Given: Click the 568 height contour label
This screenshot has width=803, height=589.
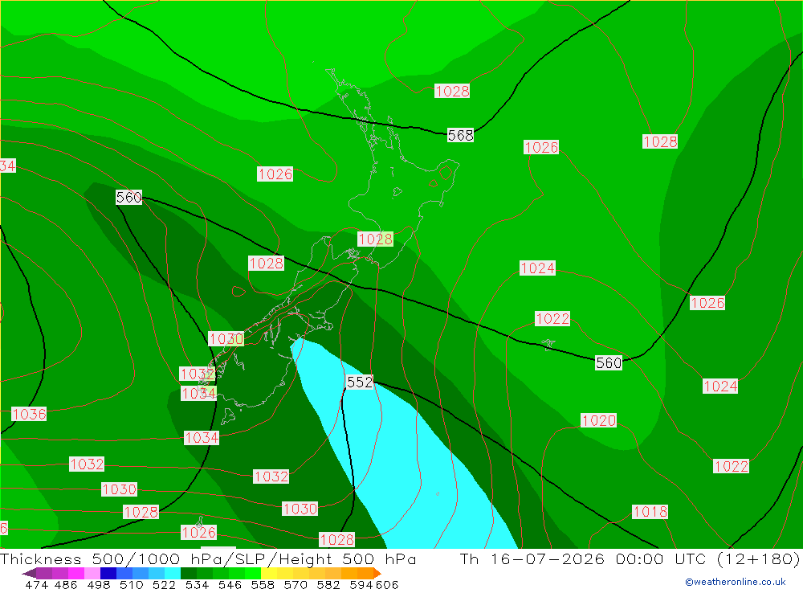Looking at the screenshot, I should [460, 135].
